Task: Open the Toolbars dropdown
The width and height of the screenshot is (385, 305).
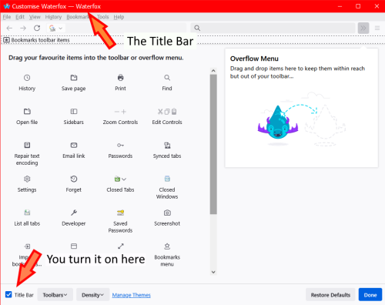Action: point(55,295)
